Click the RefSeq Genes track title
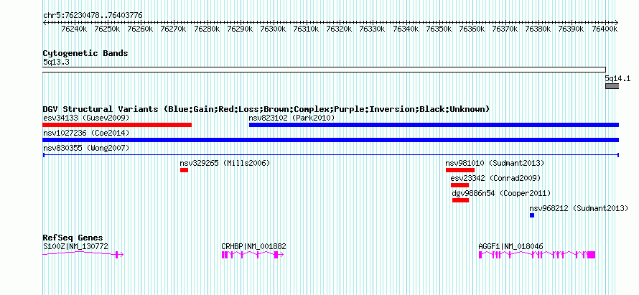The image size is (639, 295). coord(73,238)
